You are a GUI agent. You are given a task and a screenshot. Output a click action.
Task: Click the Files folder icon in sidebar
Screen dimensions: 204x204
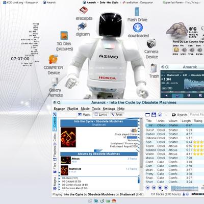tap(55, 172)
